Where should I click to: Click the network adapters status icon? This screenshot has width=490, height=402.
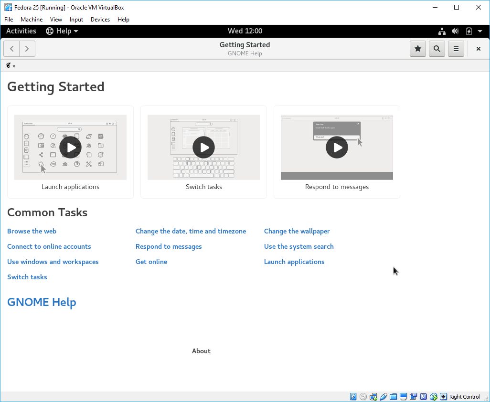click(x=373, y=397)
